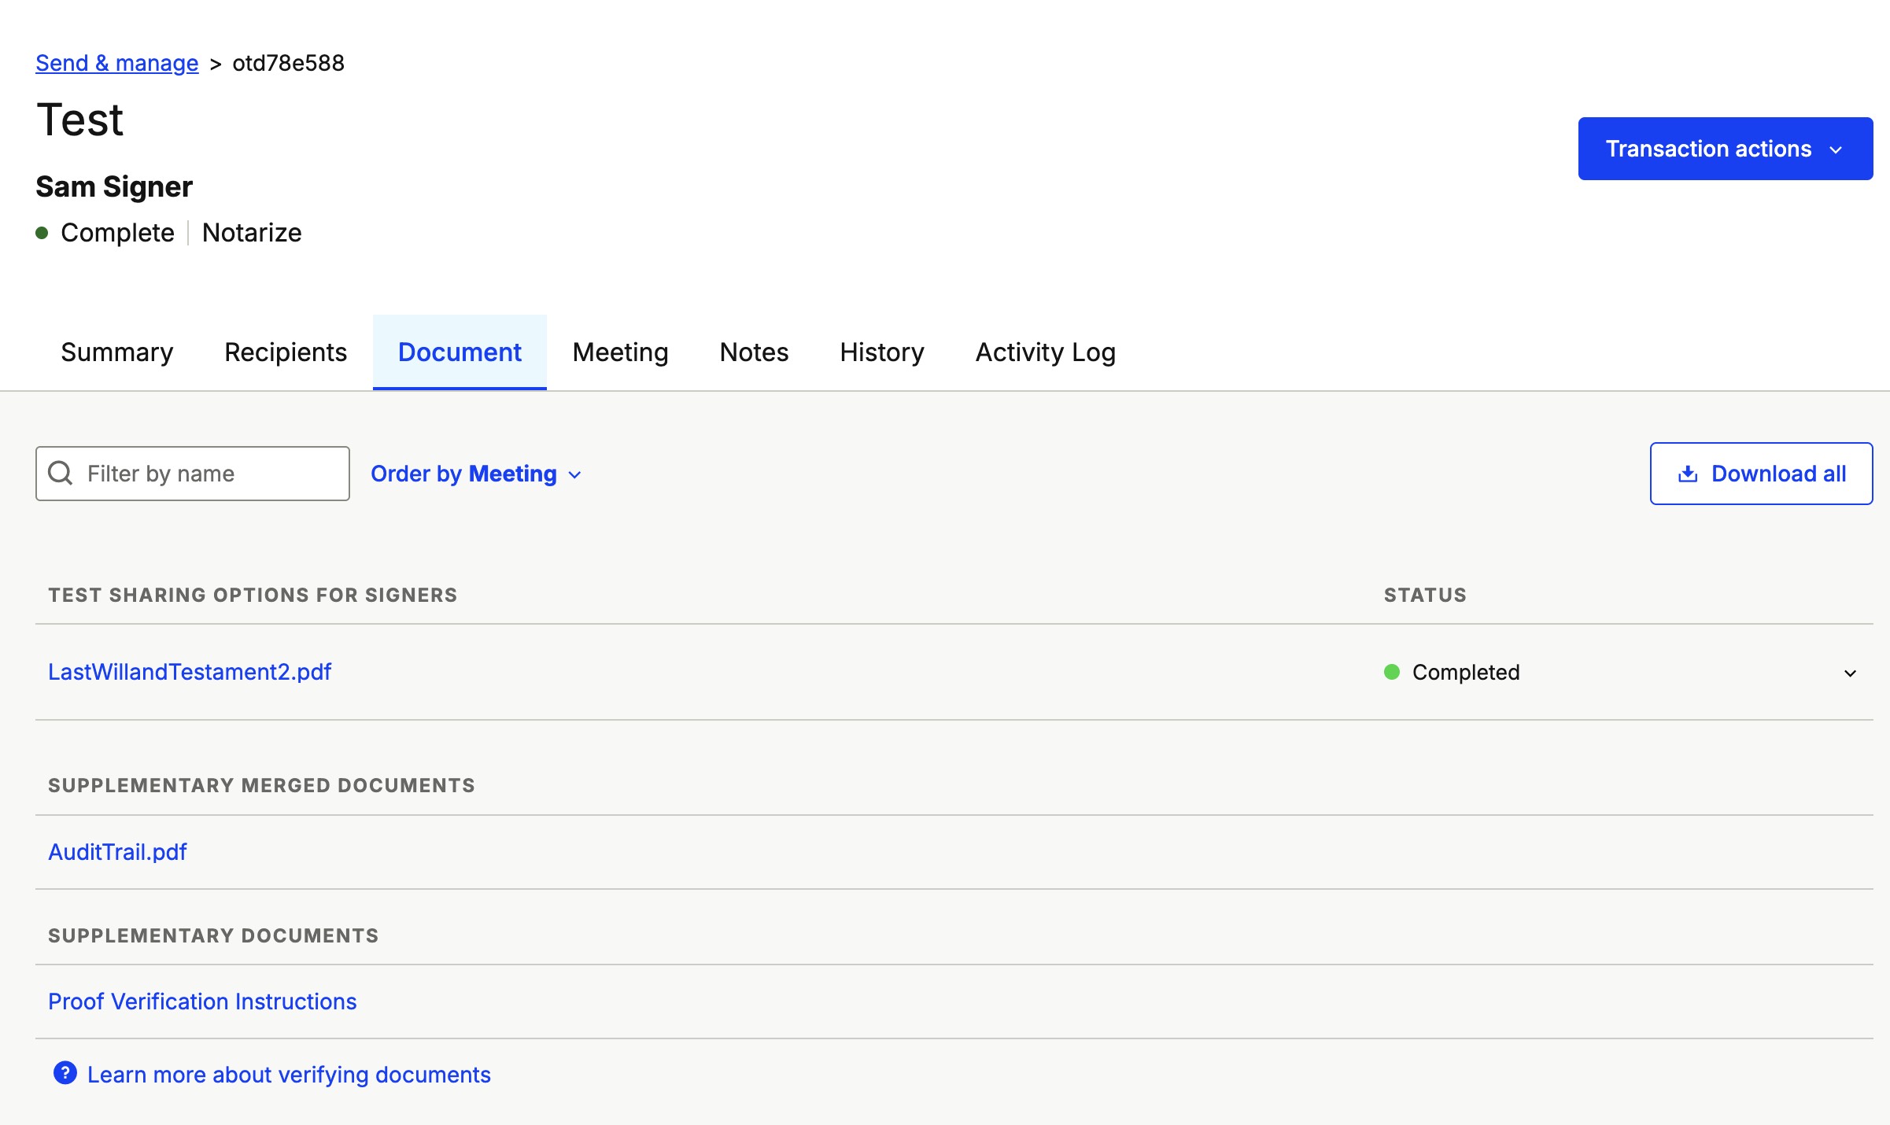Click the STATUS column header

coord(1426,595)
